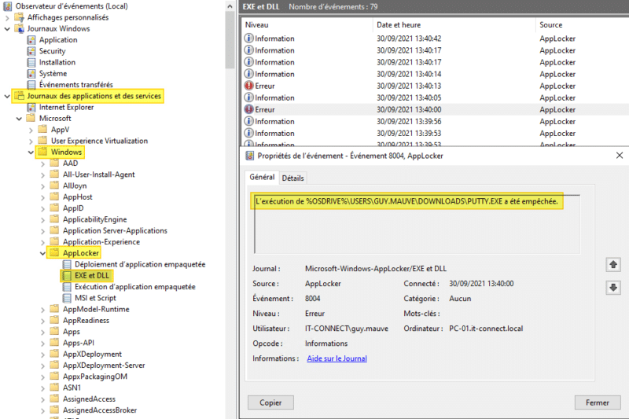Select the AllJoyn tree item
The height and width of the screenshot is (419, 629).
75,186
